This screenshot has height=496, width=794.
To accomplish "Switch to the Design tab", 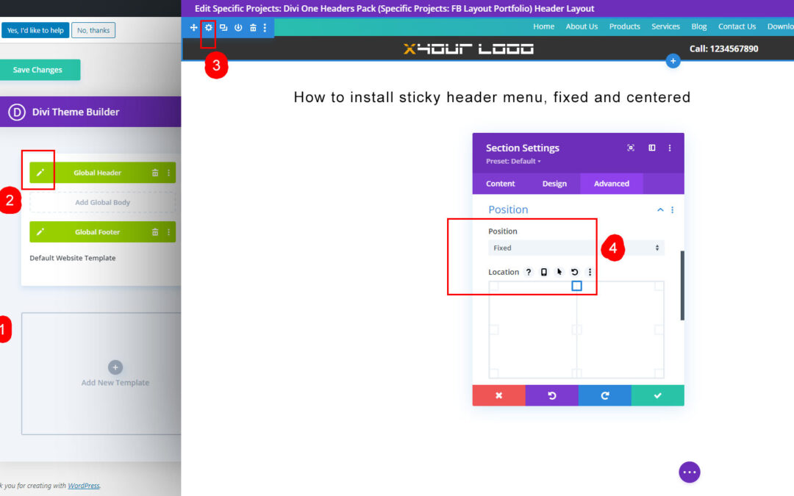I will pos(554,184).
